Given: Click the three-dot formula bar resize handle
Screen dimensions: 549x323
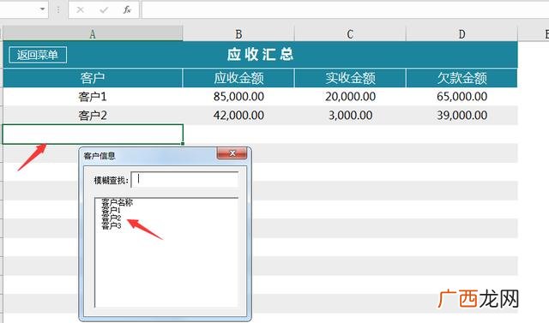Looking at the screenshot, I should point(58,9).
